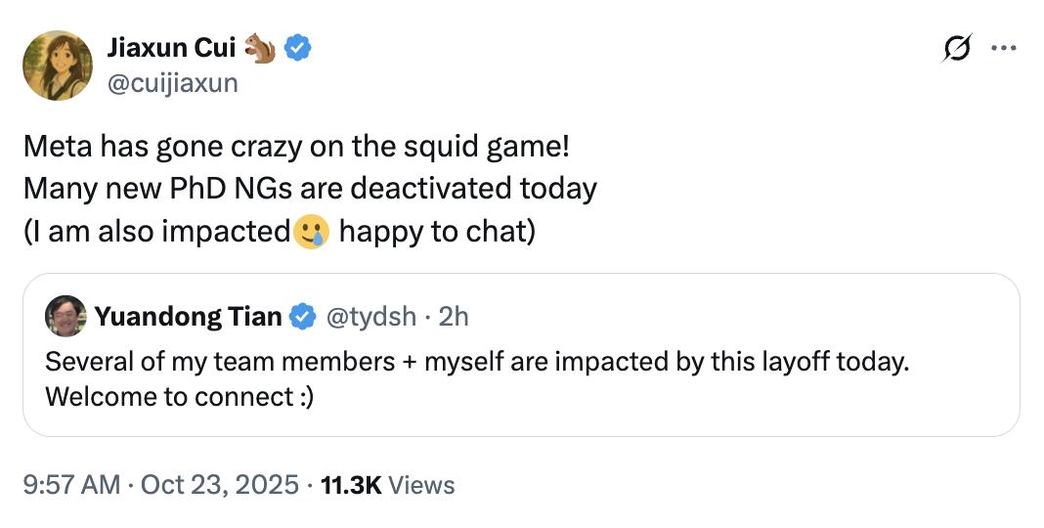
Task: Click the verified badge beside Yuandong Tian
Action: (x=303, y=316)
